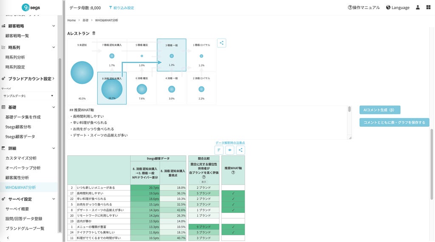Click the share icon above the table
Image resolution: width=435 pixels, height=242 pixels.
tap(240, 150)
